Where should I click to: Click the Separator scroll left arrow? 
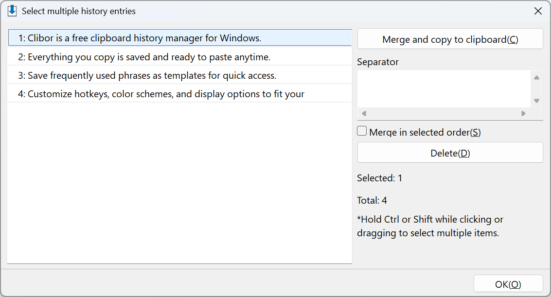[x=364, y=113]
